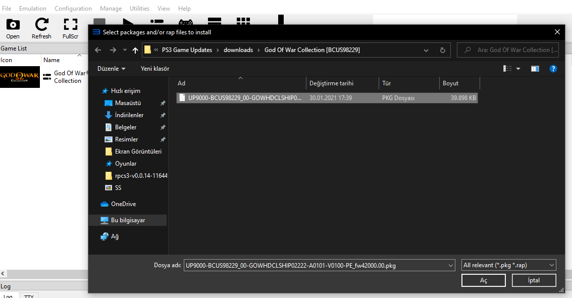
Task: Select the PKG file icon in list
Action: click(x=182, y=98)
